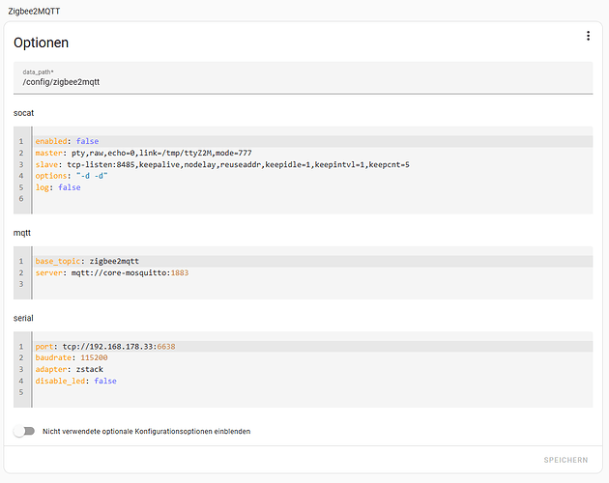Click the serial port tcp address line
The height and width of the screenshot is (483, 609).
(105, 346)
